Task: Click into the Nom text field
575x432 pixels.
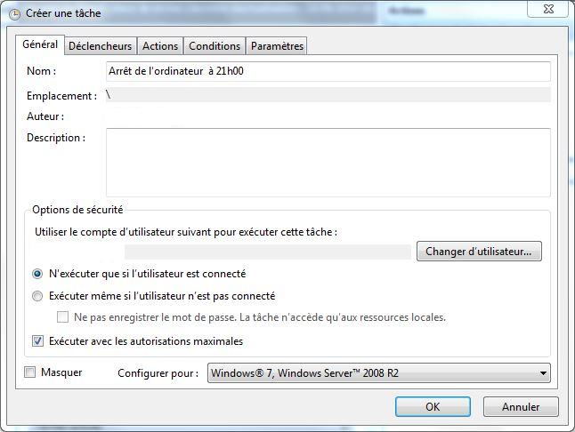Action: pyautogui.click(x=328, y=71)
